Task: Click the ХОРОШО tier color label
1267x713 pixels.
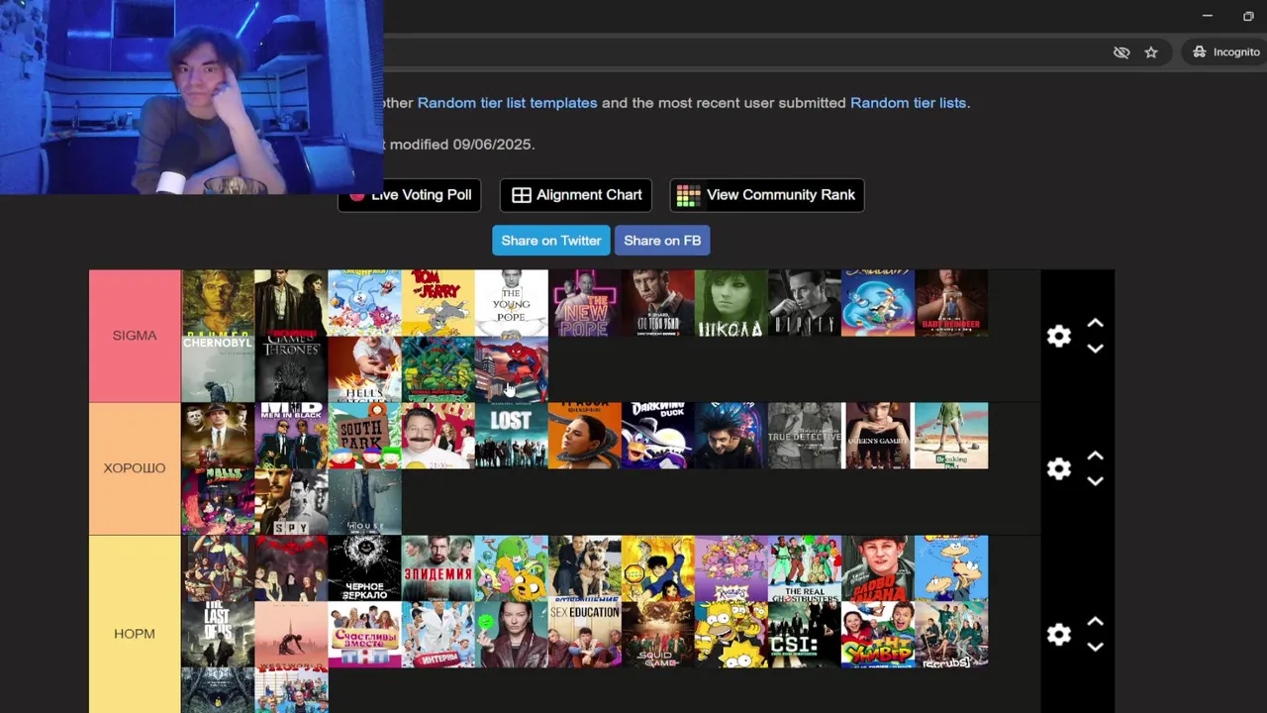Action: tap(135, 468)
